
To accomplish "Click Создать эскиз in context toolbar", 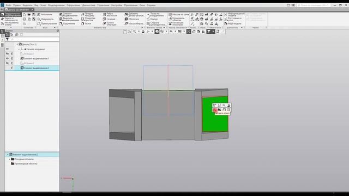I will pyautogui.click(x=215, y=110).
